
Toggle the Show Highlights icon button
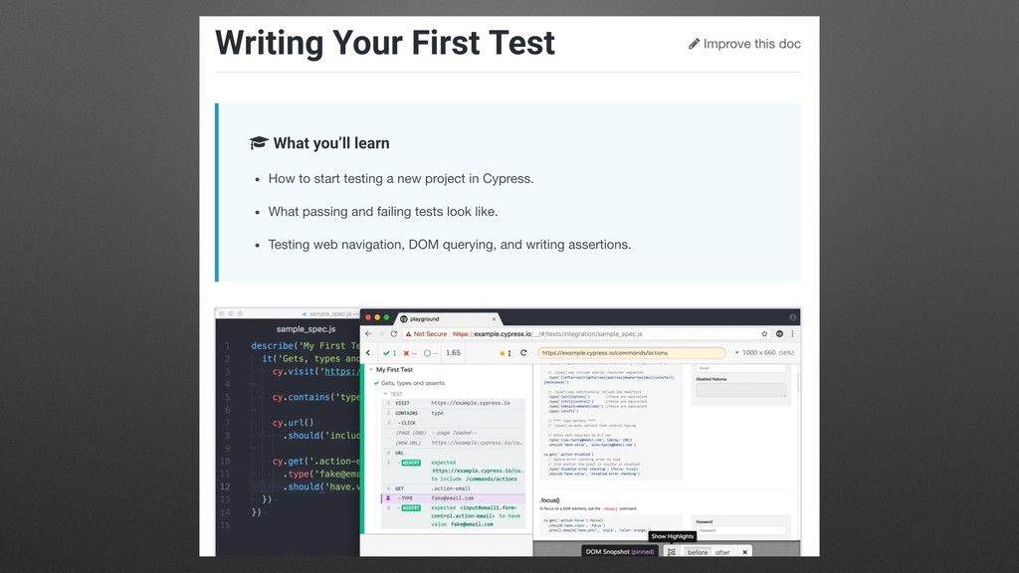pos(672,552)
